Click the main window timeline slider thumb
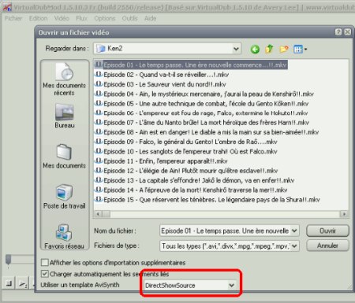Viewport: 355px width, 303px height. 9,260
